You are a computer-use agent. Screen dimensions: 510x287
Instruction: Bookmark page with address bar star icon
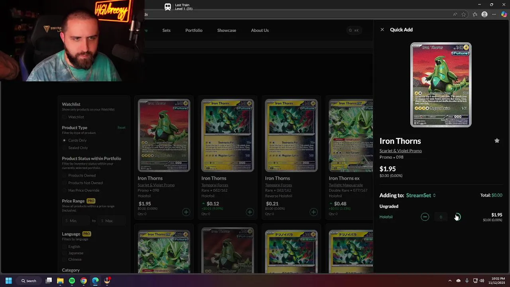pyautogui.click(x=464, y=14)
